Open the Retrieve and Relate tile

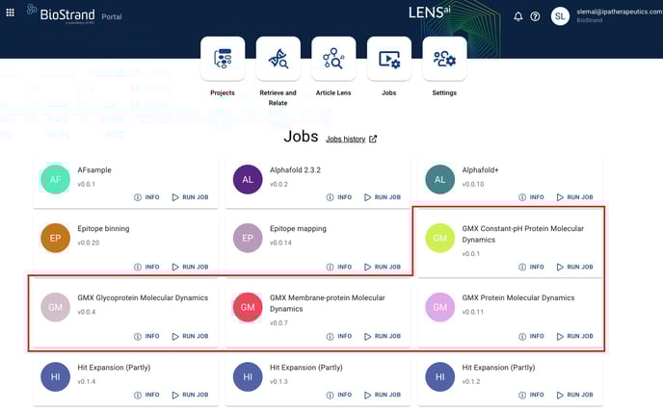click(278, 59)
